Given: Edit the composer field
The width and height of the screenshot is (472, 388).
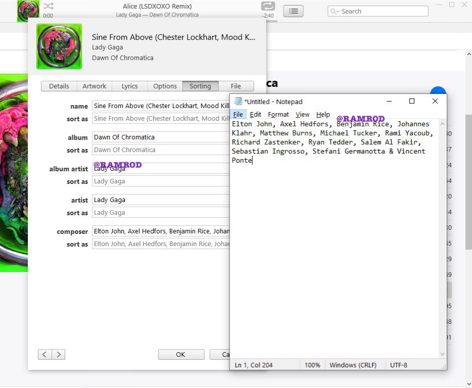Looking at the screenshot, I should tap(161, 231).
